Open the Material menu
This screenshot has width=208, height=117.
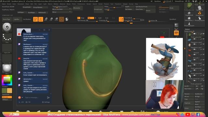tap(62, 4)
